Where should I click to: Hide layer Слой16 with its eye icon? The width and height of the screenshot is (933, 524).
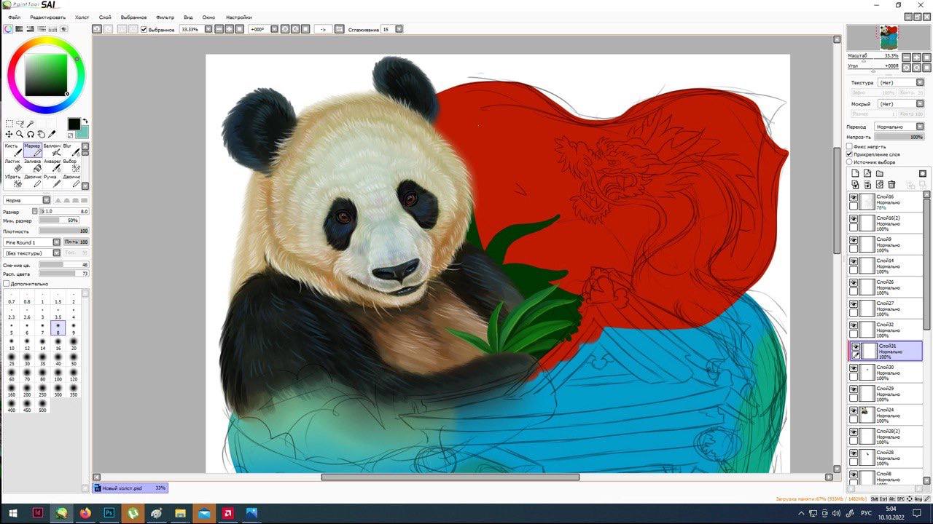(854, 198)
